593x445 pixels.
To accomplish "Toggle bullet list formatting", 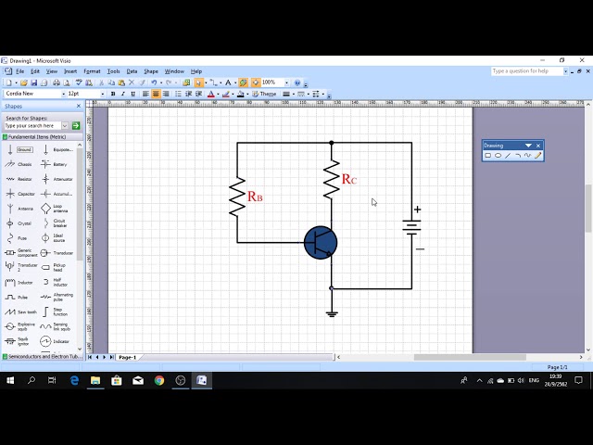I will click(178, 94).
